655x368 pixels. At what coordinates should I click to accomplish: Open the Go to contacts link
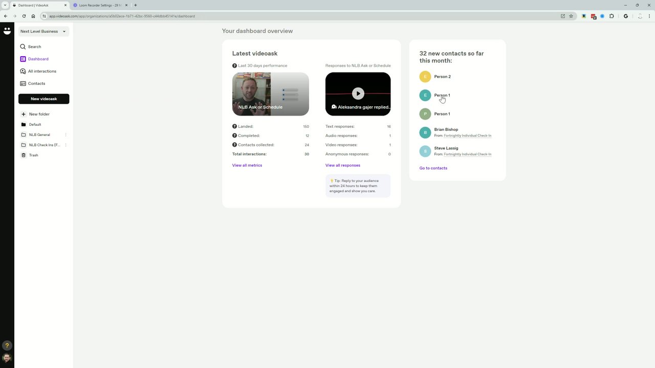tap(433, 168)
